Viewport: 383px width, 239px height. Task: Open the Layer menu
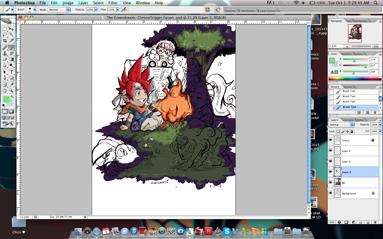[83, 3]
